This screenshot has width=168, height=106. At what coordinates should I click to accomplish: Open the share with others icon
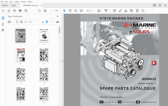tap(154, 5)
